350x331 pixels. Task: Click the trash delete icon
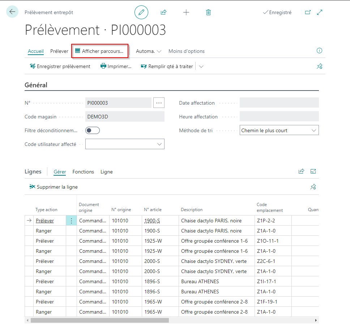click(x=208, y=12)
